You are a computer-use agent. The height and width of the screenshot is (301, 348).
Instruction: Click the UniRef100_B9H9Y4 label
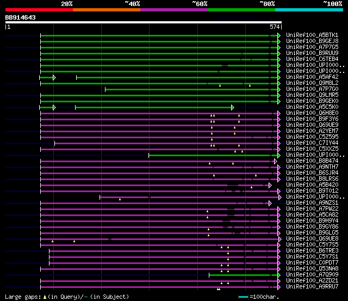click(x=312, y=221)
